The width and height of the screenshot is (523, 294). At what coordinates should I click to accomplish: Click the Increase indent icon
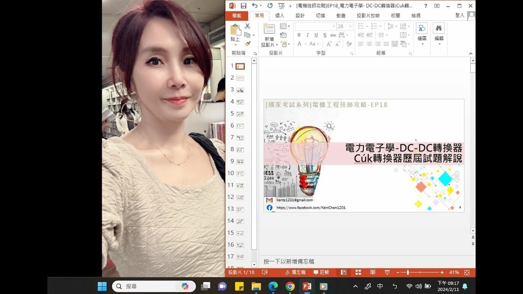click(x=369, y=35)
